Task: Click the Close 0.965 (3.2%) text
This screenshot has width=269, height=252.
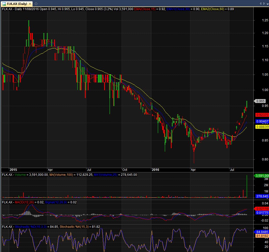Action: pyautogui.click(x=99, y=9)
